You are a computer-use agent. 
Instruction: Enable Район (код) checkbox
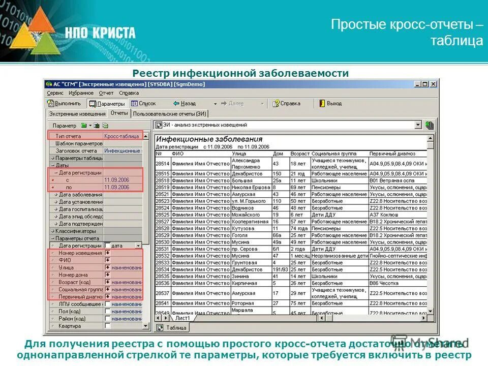[x=107, y=319]
